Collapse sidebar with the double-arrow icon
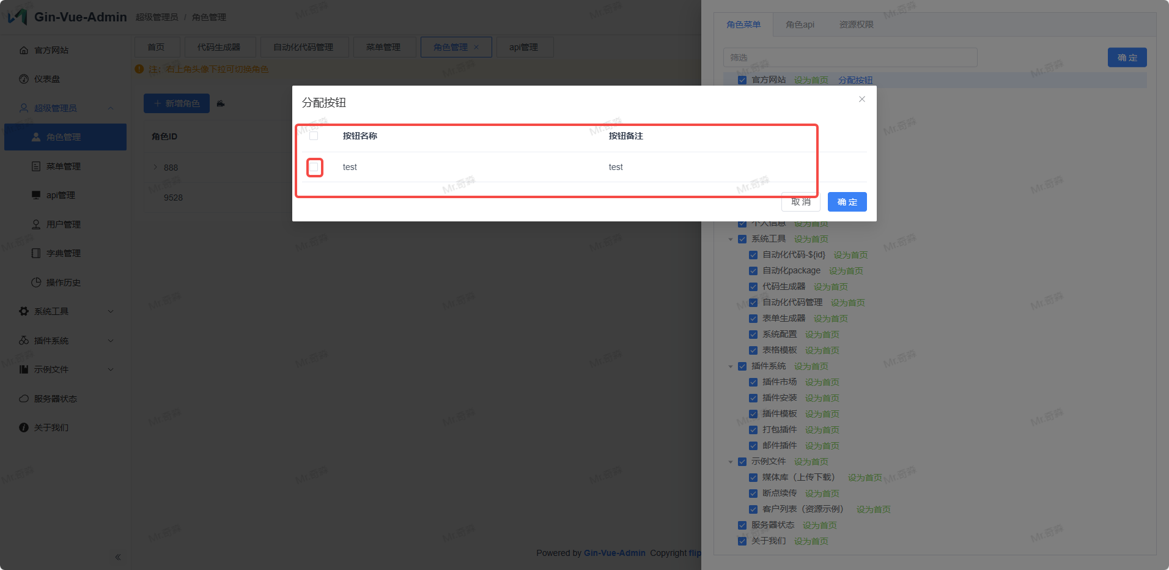Image resolution: width=1169 pixels, height=570 pixels. [x=117, y=557]
